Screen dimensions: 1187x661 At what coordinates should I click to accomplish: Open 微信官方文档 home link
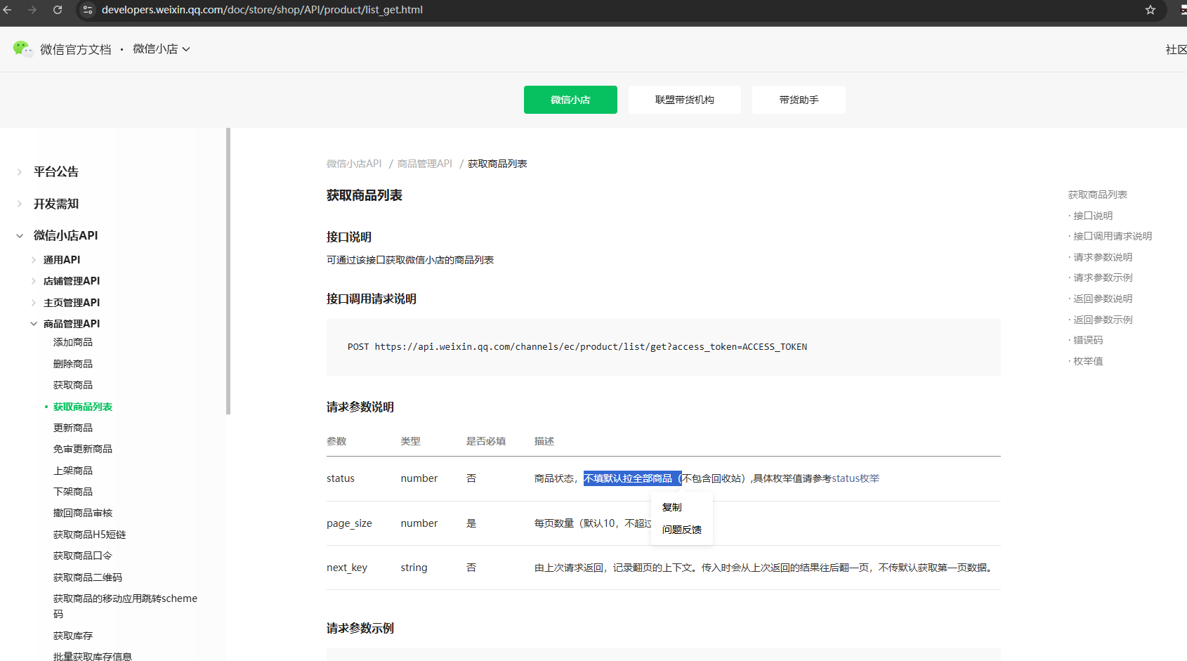[76, 49]
